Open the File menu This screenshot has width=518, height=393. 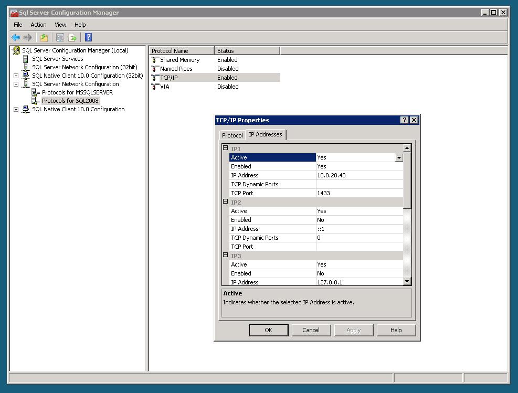point(18,25)
